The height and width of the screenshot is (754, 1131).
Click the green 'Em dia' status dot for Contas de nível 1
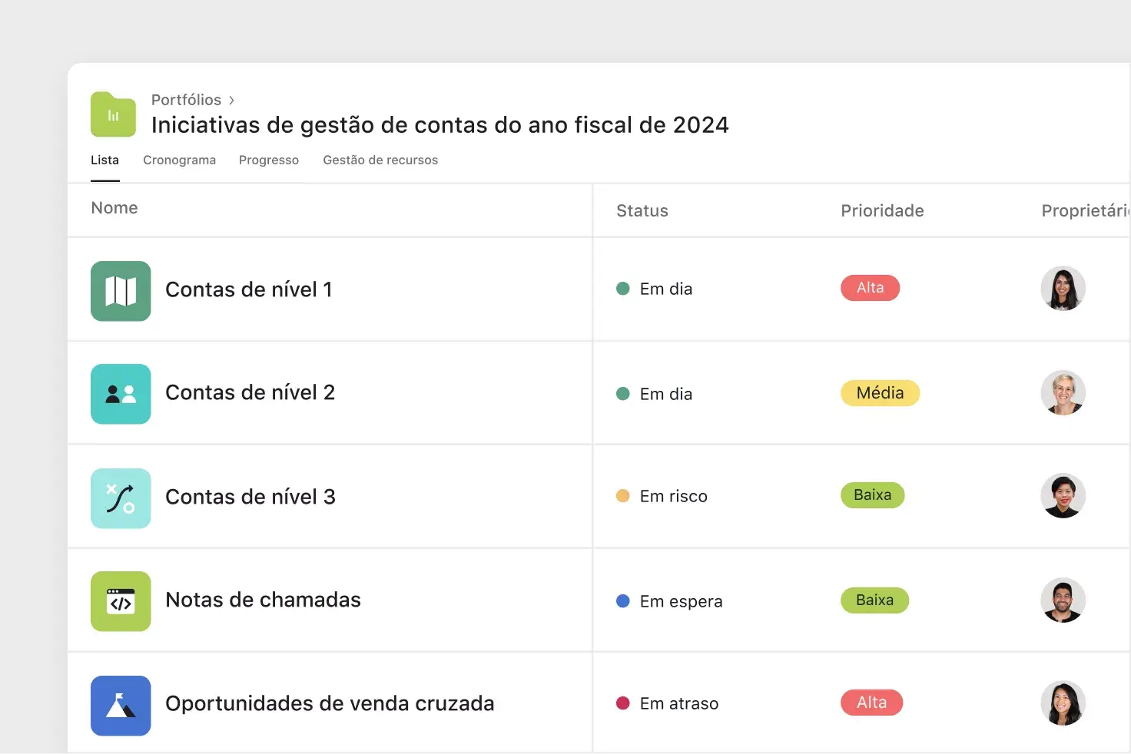click(623, 288)
